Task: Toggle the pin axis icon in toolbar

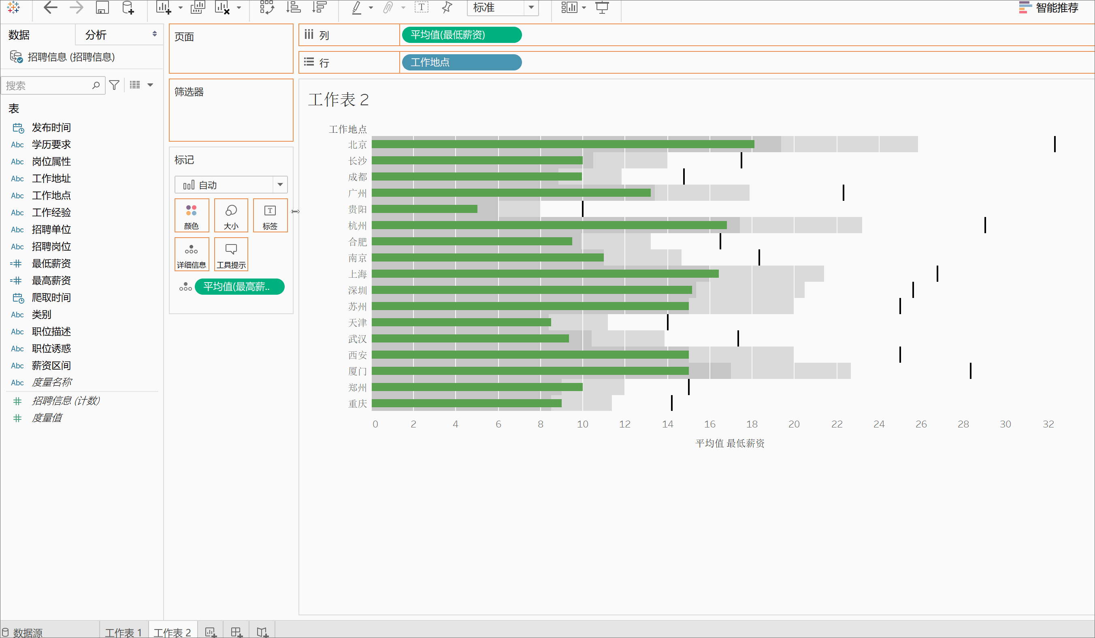Action: tap(447, 7)
